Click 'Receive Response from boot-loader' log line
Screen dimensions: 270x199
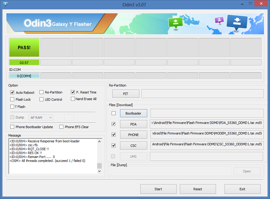[x=45, y=141]
